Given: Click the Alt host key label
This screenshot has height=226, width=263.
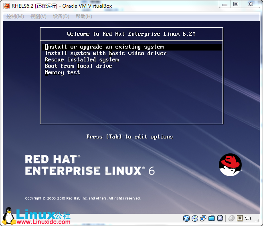Looking at the screenshot, I should point(248,218).
